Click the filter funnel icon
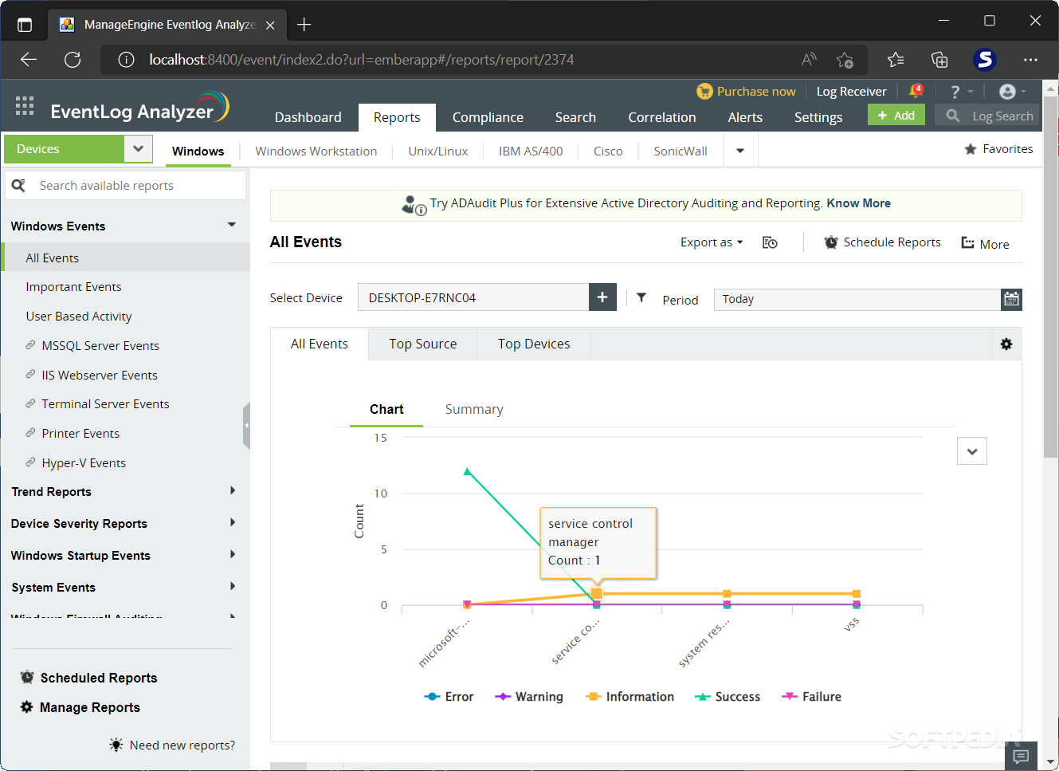Screen dimensions: 1059x771 641,297
